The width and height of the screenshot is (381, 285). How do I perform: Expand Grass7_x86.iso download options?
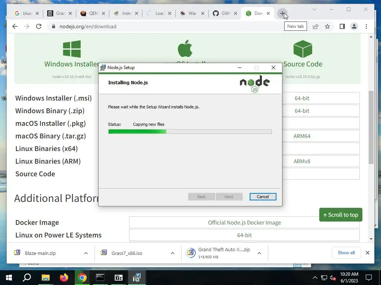pos(173,253)
